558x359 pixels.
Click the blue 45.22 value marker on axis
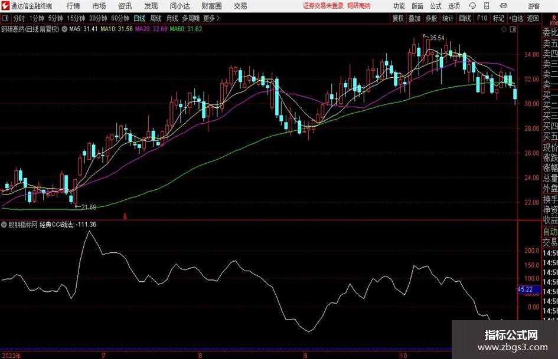pos(526,289)
